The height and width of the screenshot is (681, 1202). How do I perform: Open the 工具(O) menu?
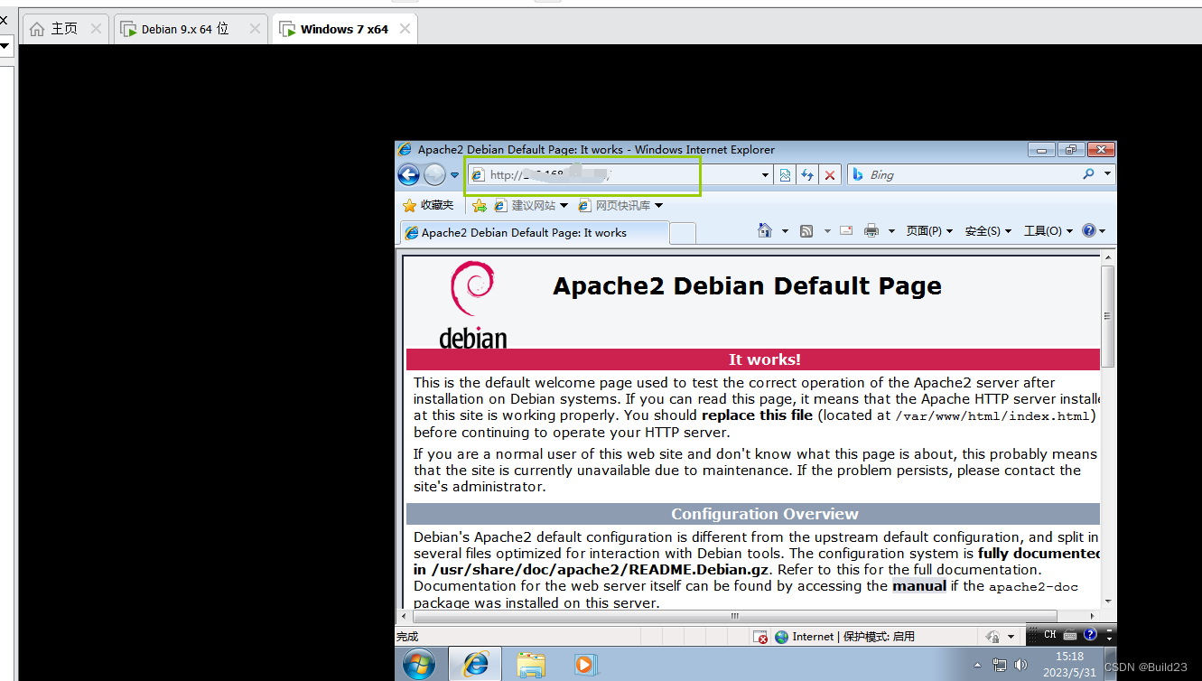[x=1048, y=231]
